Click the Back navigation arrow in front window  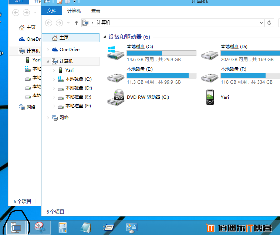pyautogui.click(x=48, y=23)
